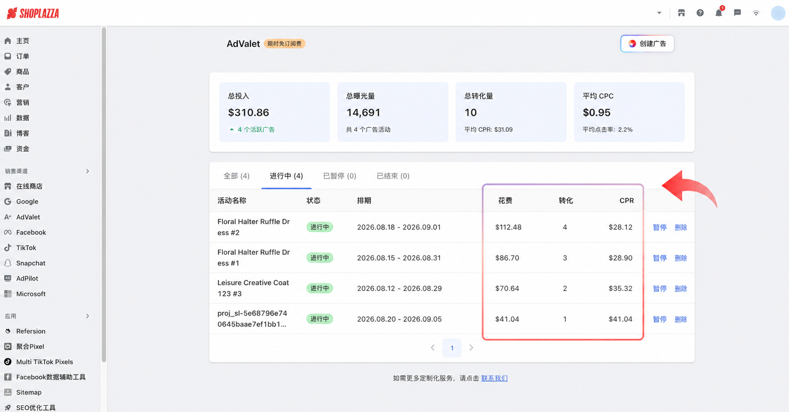
Task: Open 数据 analytics bar-chart icon
Action: point(8,118)
